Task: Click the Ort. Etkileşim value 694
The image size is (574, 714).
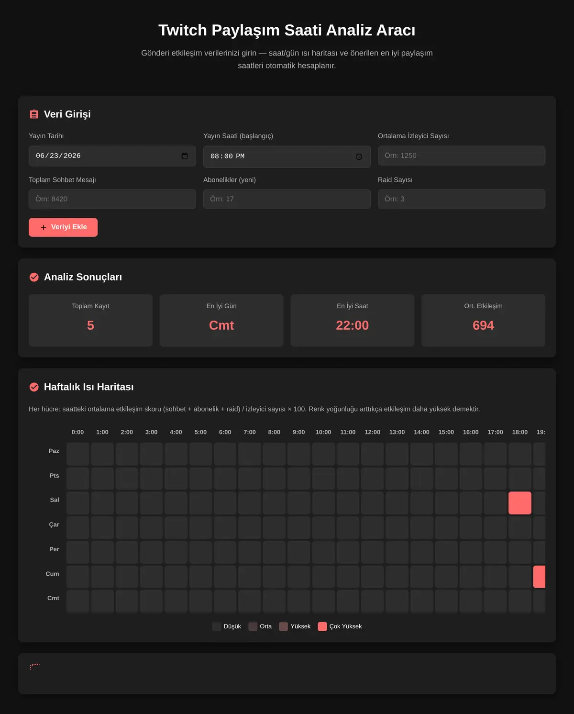Action: click(483, 325)
